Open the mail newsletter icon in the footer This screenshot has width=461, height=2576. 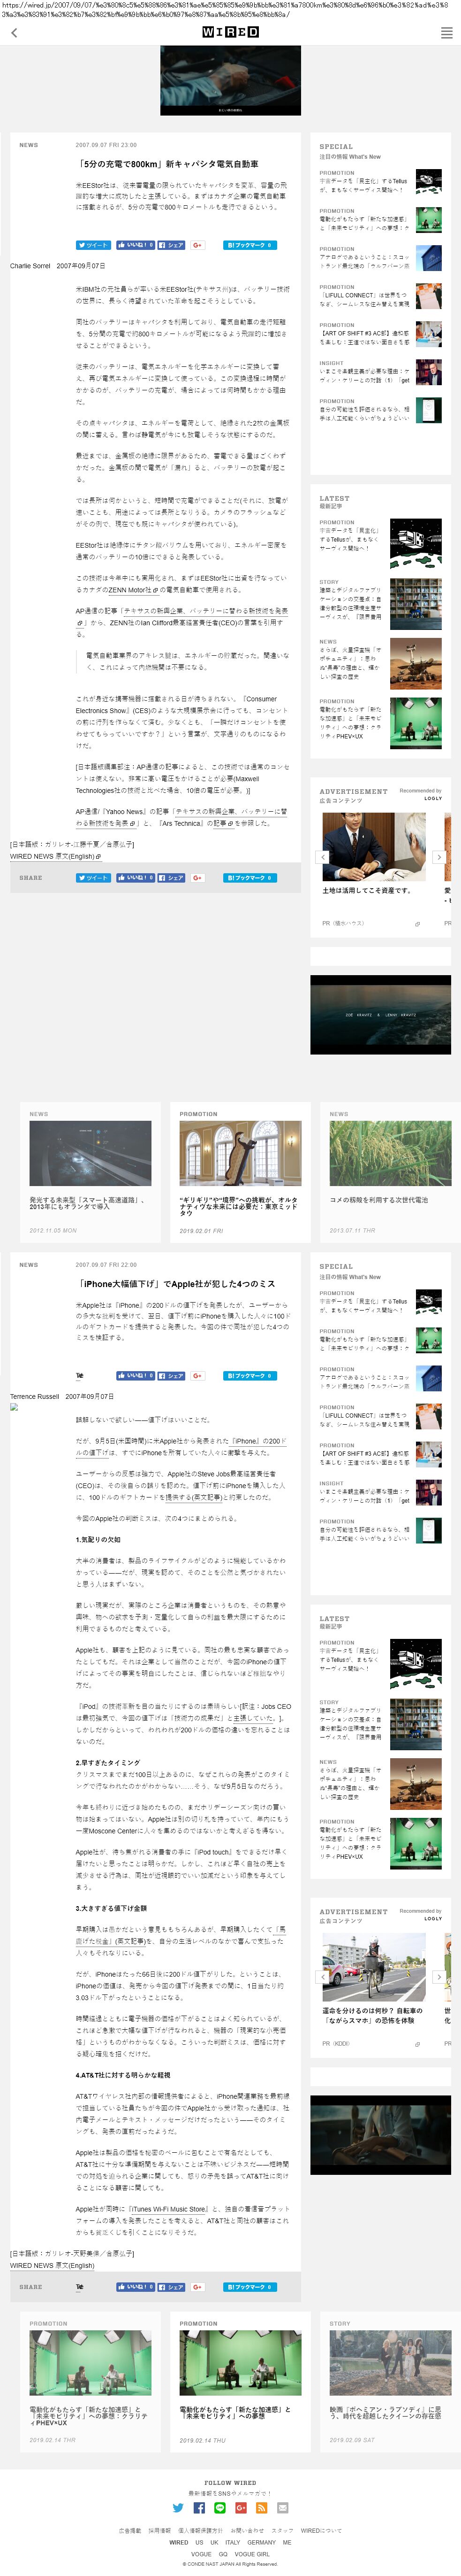click(282, 2508)
